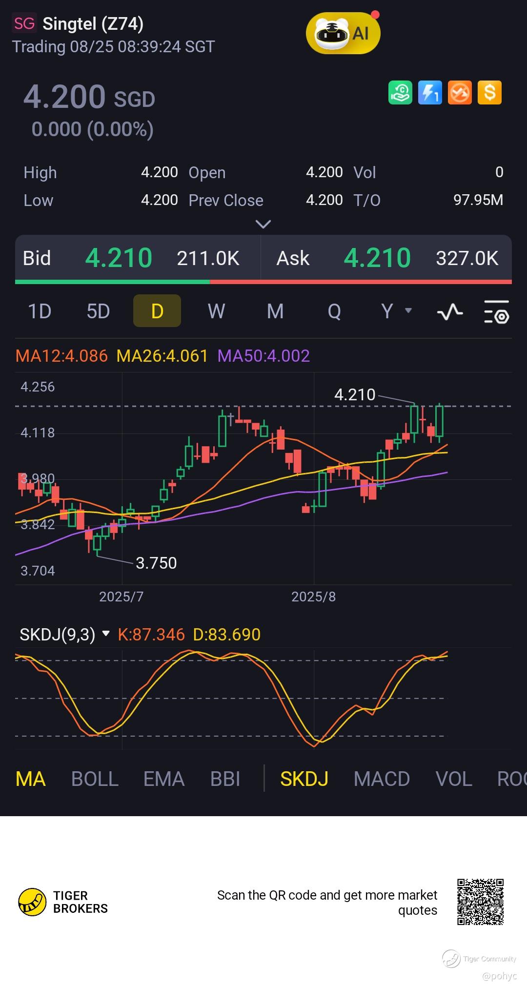Select the MA overlay indicator
527x988 pixels.
[30, 779]
